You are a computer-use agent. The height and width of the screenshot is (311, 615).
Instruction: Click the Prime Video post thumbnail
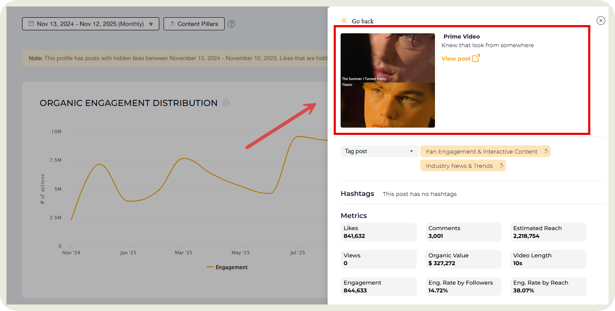click(x=387, y=80)
